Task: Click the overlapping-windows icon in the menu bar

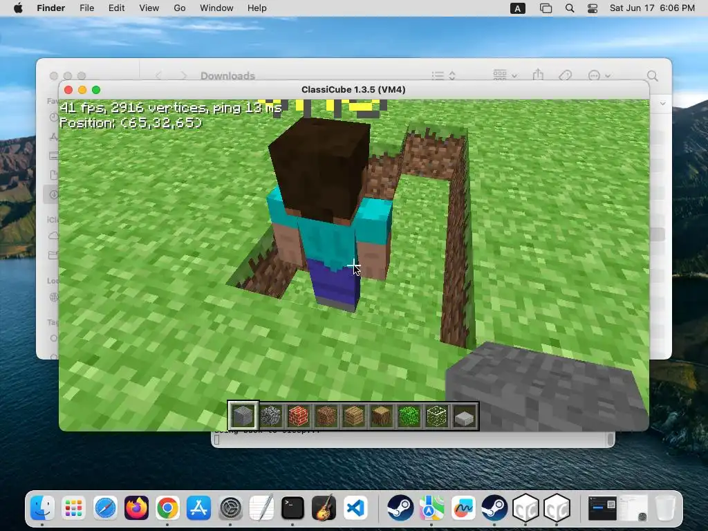Action: 546,8
